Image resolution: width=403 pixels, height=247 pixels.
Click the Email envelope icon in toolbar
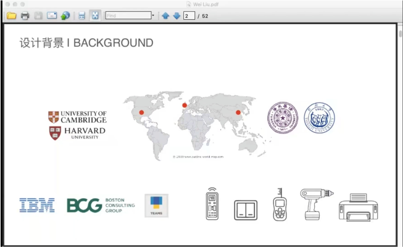click(x=52, y=15)
